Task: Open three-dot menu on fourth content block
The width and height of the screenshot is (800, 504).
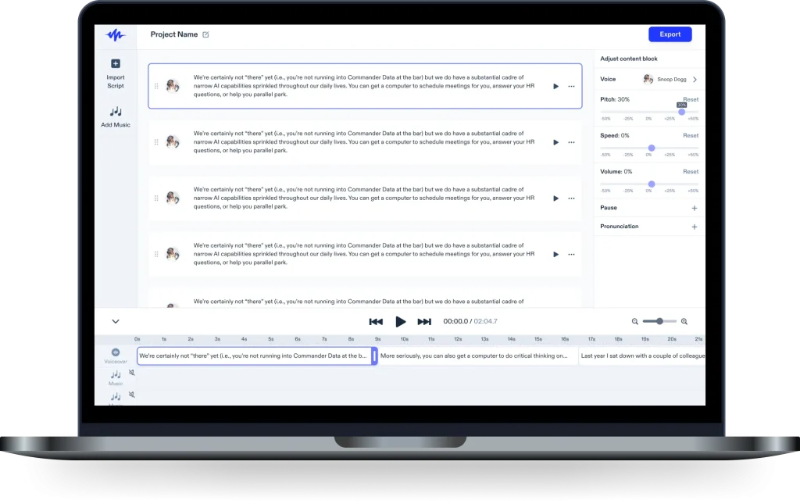Action: tap(571, 255)
